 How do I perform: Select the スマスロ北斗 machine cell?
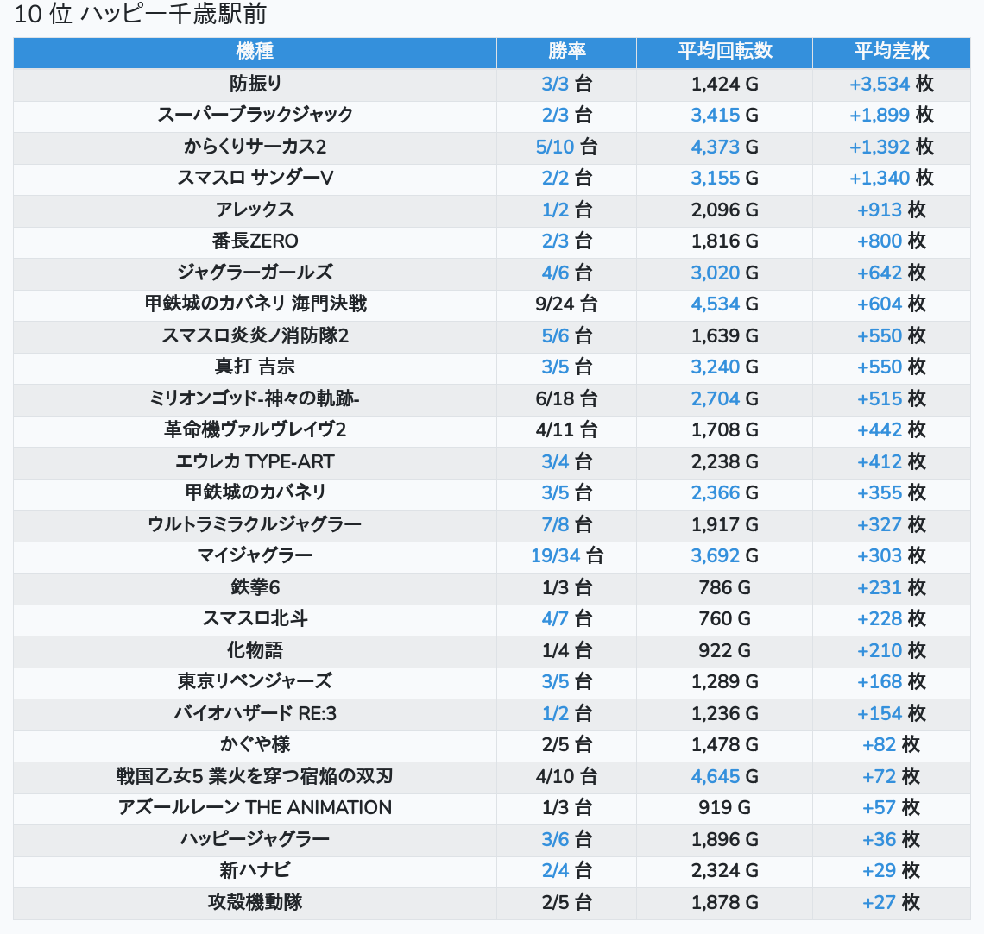[x=255, y=619]
